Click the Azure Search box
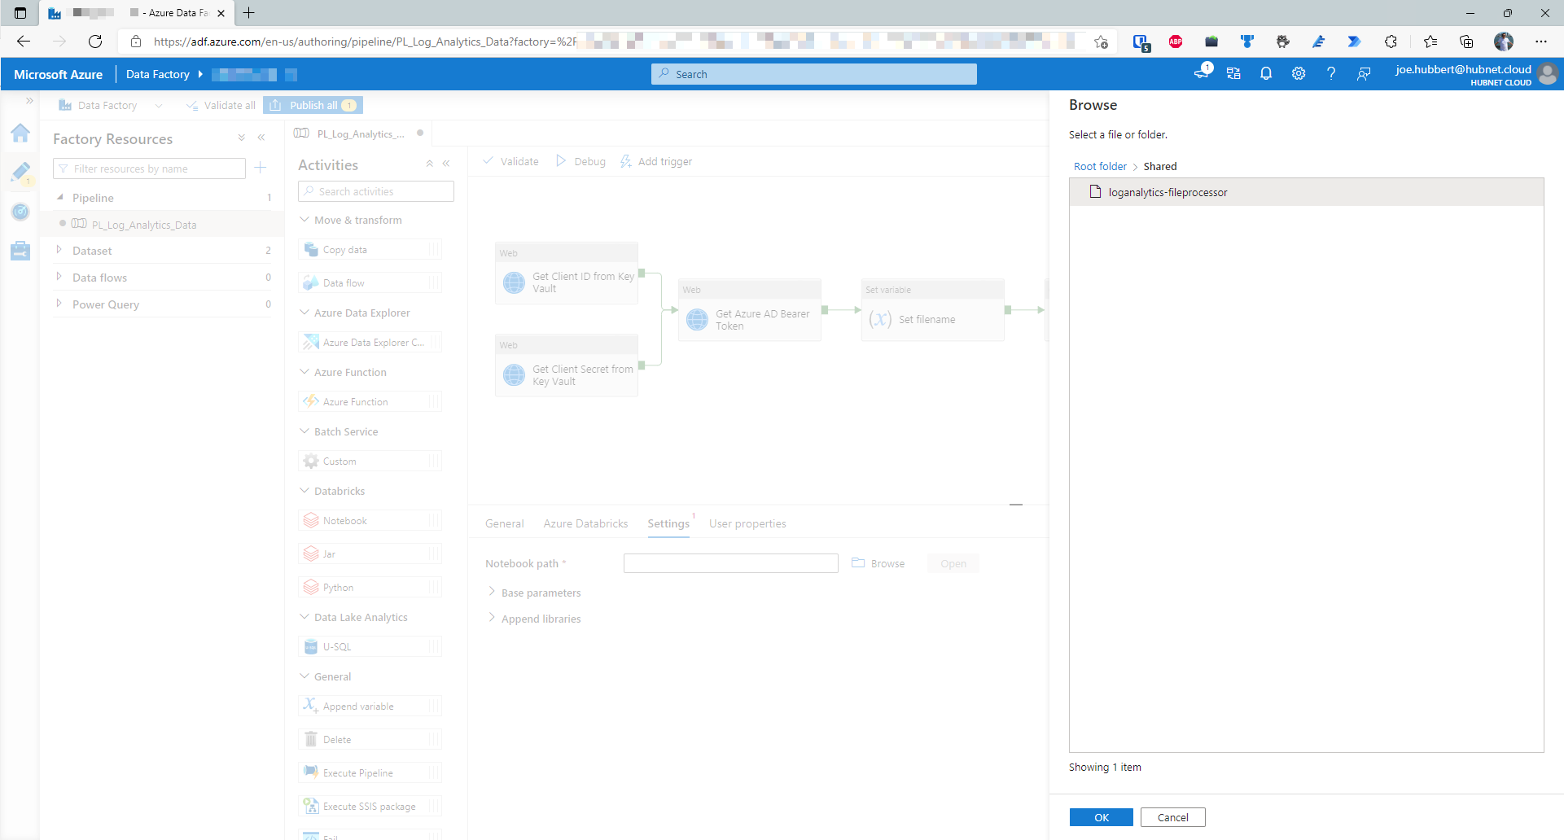This screenshot has height=840, width=1564. (x=813, y=74)
